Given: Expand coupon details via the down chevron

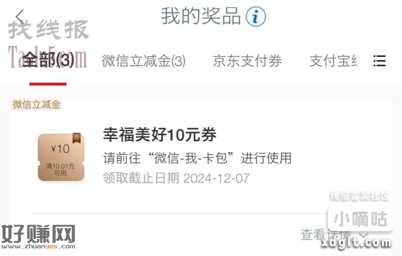Looking at the screenshot, I should [364, 235].
